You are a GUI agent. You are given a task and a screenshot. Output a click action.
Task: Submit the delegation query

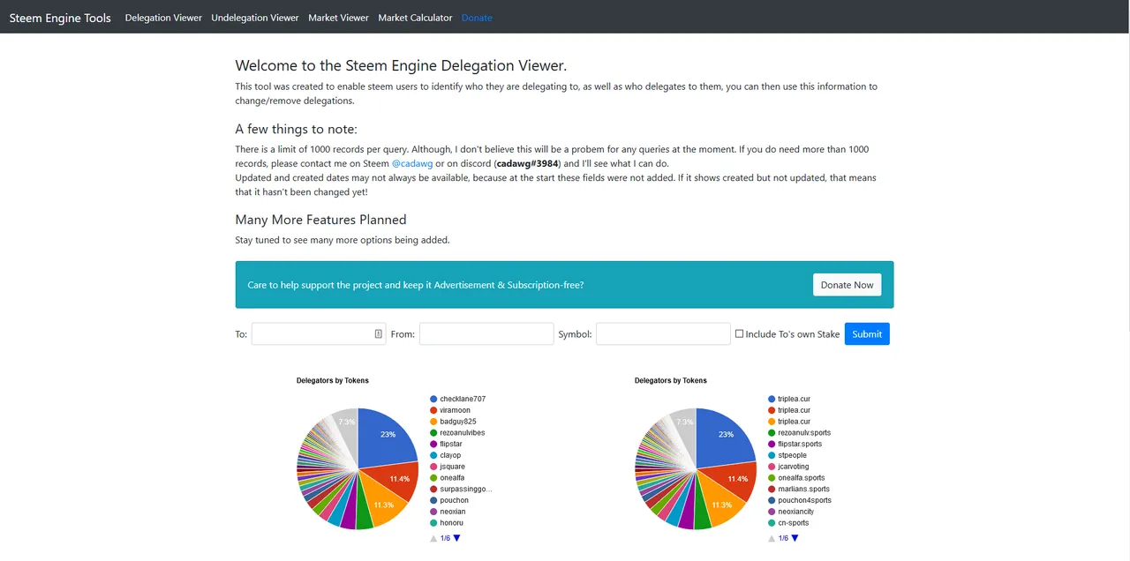(867, 333)
